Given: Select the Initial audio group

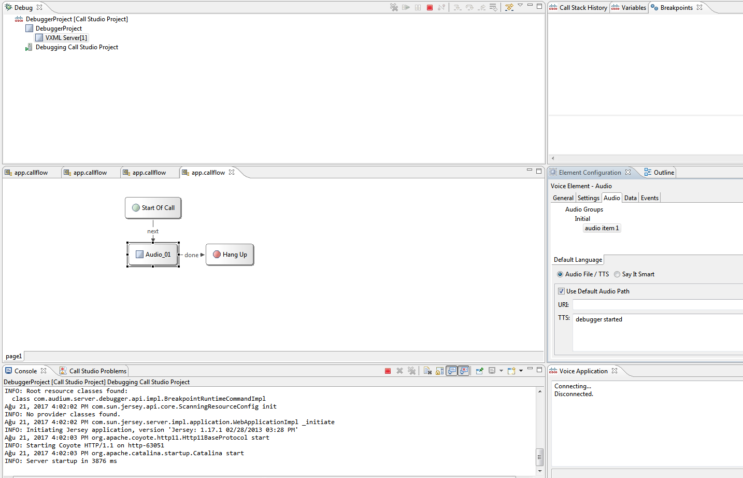Looking at the screenshot, I should pyautogui.click(x=582, y=219).
